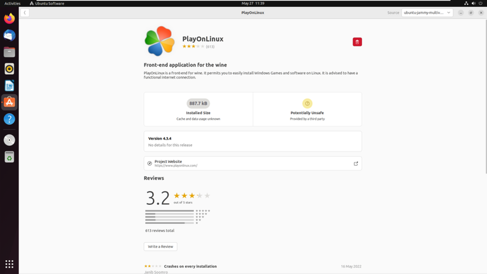Click the Installed Size card label
Screen dimensions: 487x274
click(x=198, y=113)
